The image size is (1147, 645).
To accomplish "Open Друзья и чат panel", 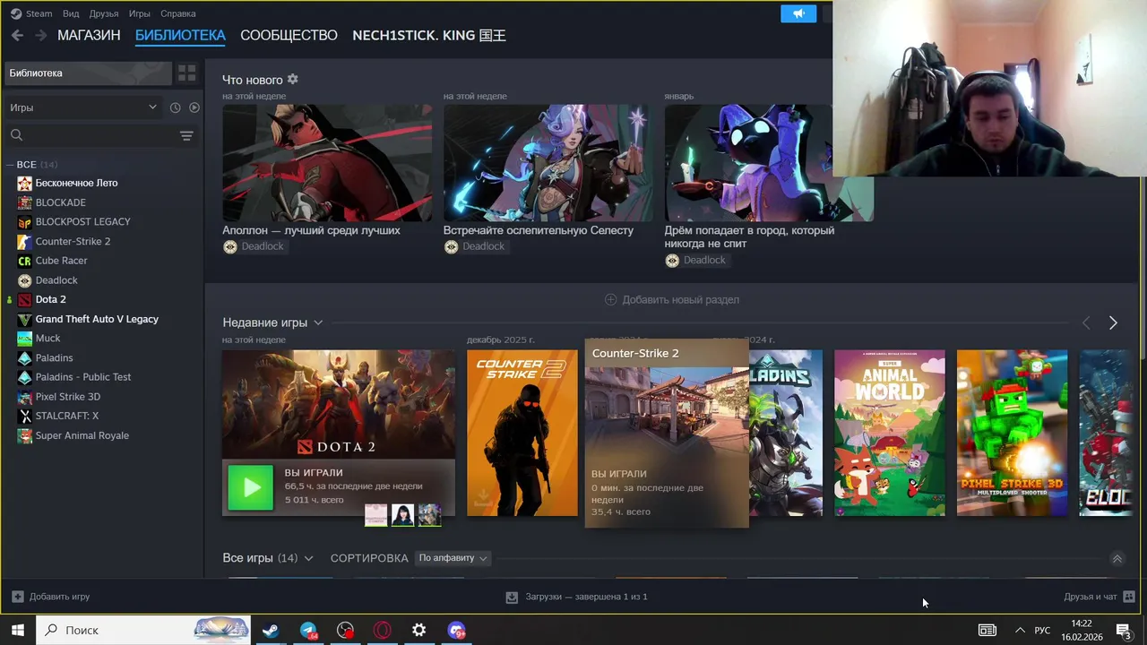I will click(x=1100, y=597).
